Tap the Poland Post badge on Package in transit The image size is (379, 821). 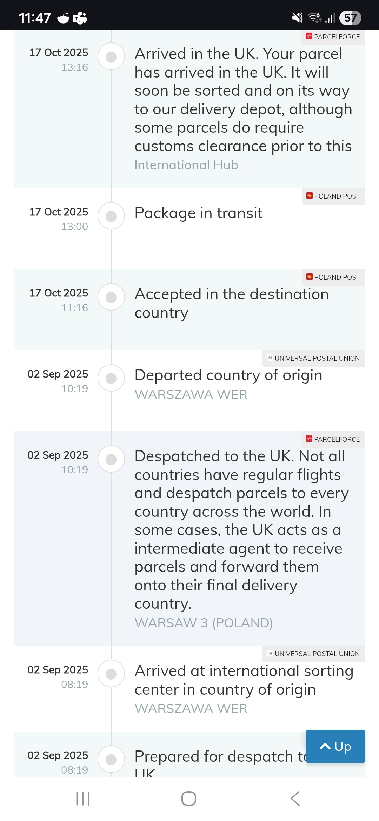(333, 196)
